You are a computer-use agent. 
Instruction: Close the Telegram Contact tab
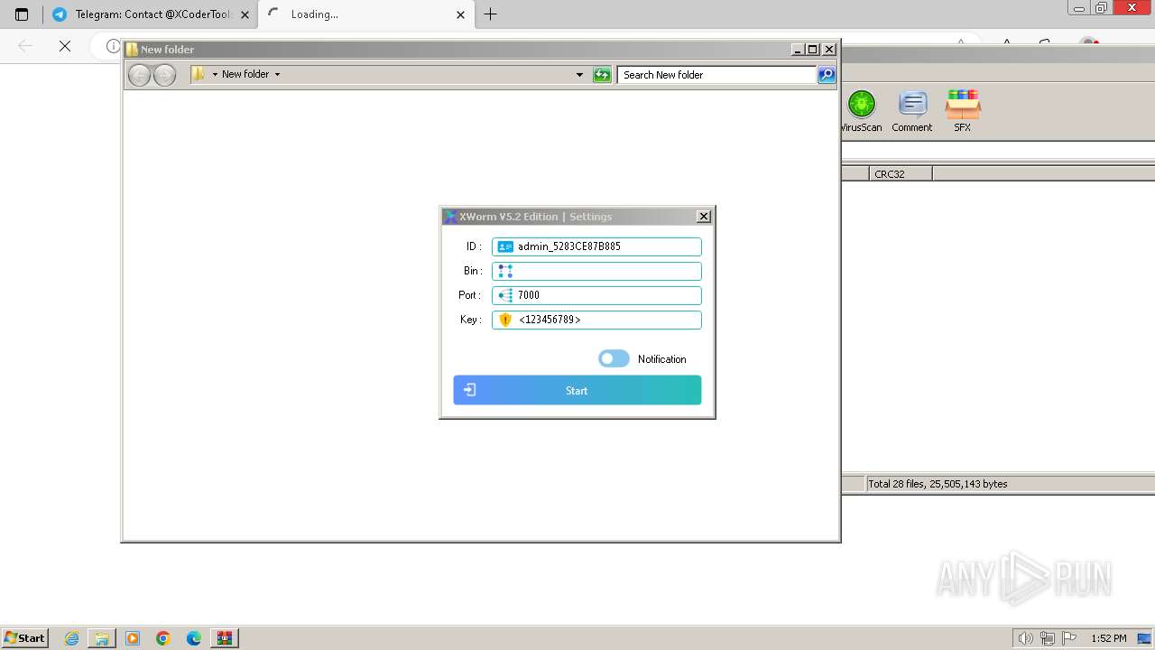(245, 14)
